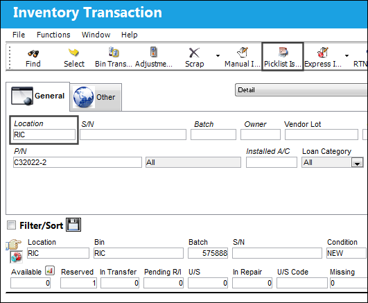
Task: Expand the dropdown arrow beside Scrap
Action: [218, 55]
